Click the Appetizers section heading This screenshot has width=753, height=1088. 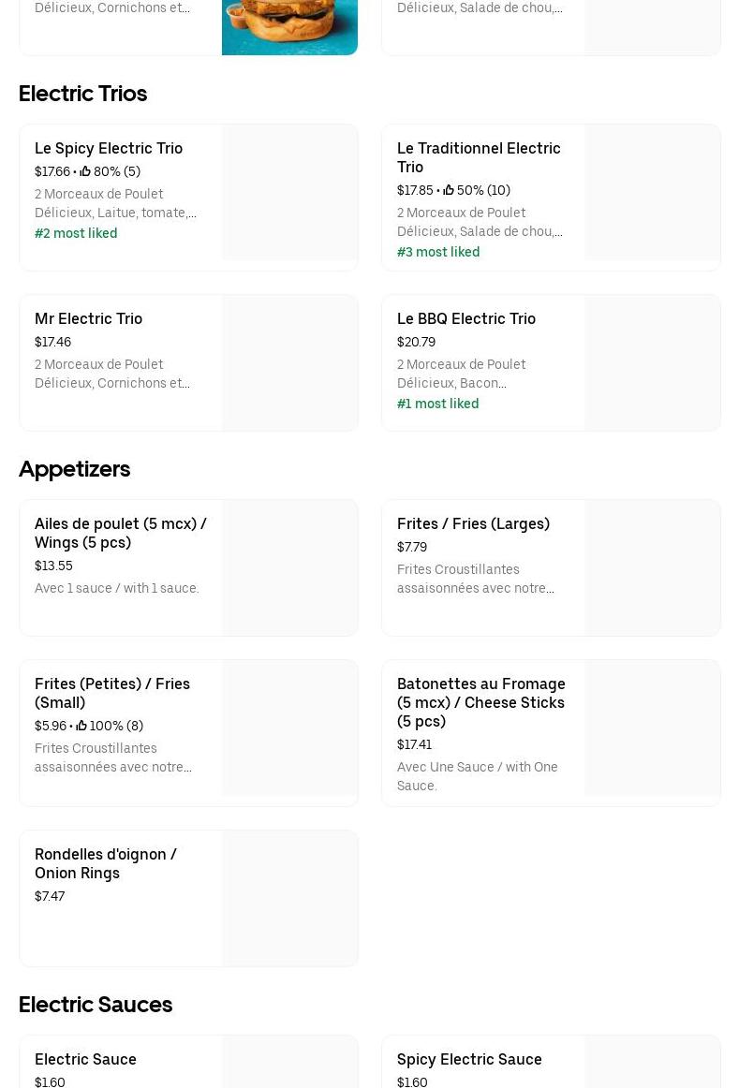pyautogui.click(x=74, y=468)
